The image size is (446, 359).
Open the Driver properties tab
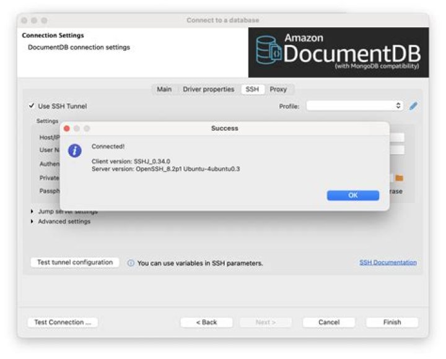coord(209,89)
